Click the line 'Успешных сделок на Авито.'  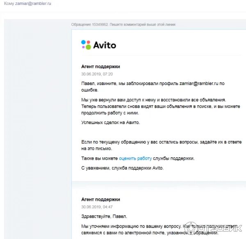tap(110, 122)
